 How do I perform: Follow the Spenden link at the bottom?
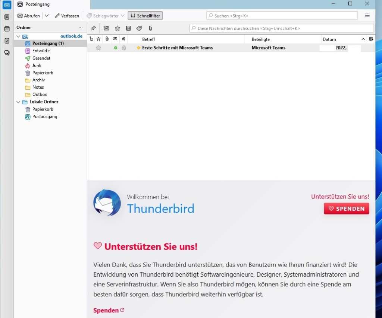(x=109, y=311)
